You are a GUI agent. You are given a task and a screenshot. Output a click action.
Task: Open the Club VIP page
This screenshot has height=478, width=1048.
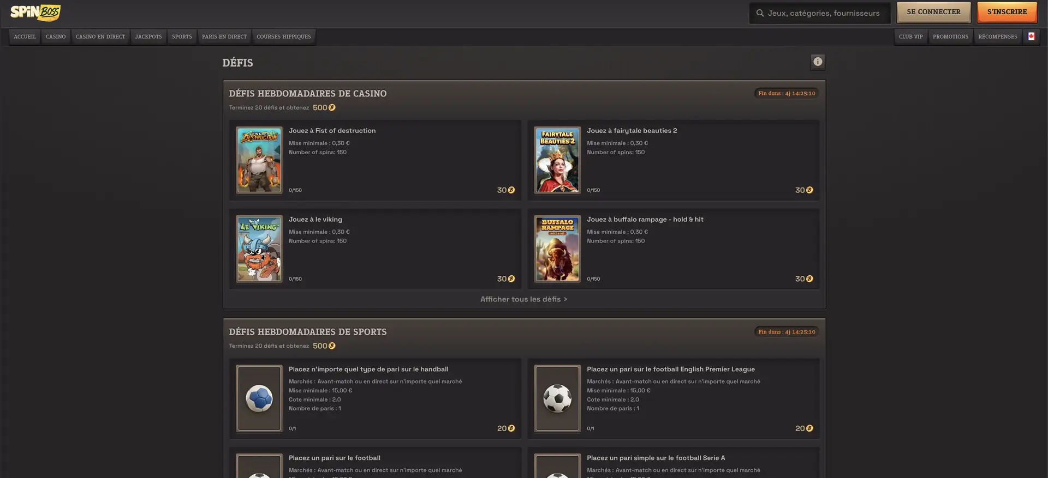click(x=911, y=37)
